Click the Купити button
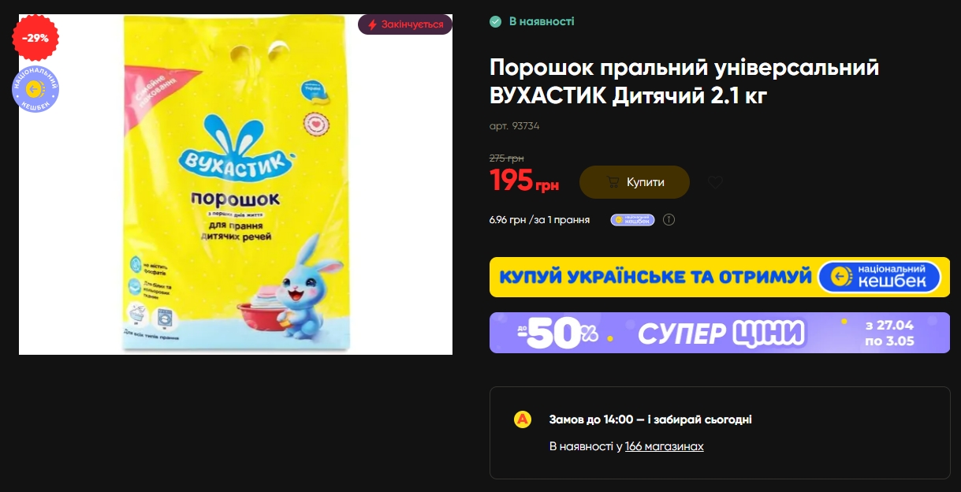 coord(635,182)
